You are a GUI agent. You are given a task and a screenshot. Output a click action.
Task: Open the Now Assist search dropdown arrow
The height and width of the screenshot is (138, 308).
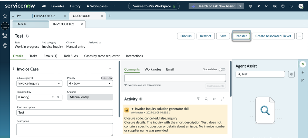[x=240, y=6]
